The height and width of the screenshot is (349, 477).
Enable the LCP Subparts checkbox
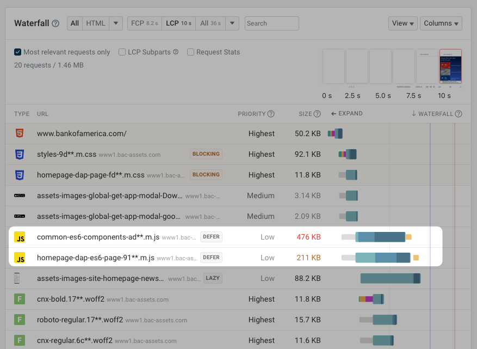pos(122,52)
